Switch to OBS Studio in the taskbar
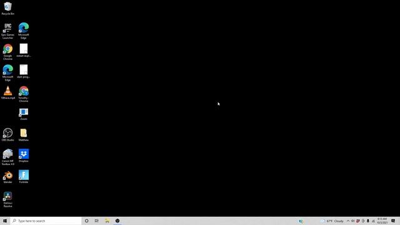 point(117,221)
